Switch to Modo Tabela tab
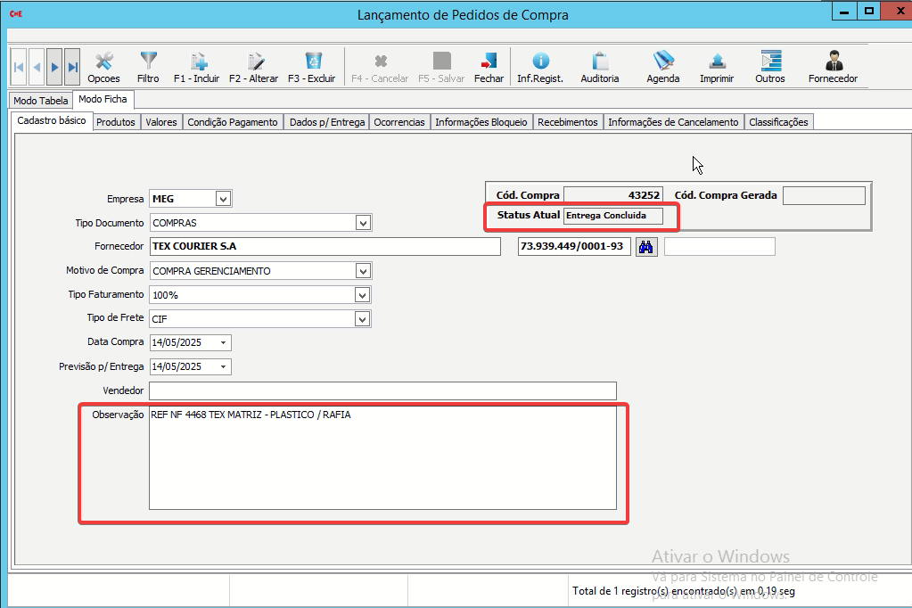The height and width of the screenshot is (608, 912). pyautogui.click(x=41, y=101)
